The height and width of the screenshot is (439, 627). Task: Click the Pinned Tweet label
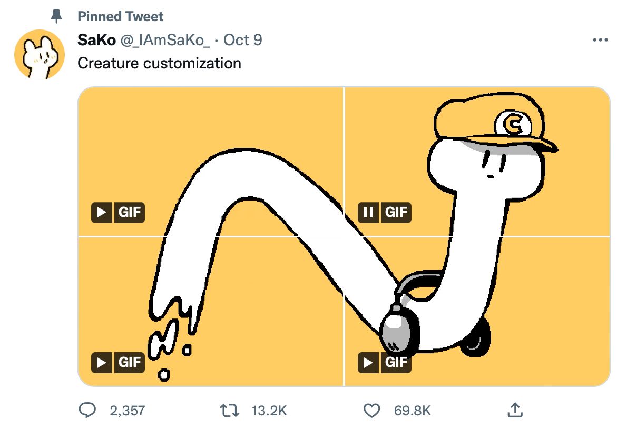click(120, 16)
